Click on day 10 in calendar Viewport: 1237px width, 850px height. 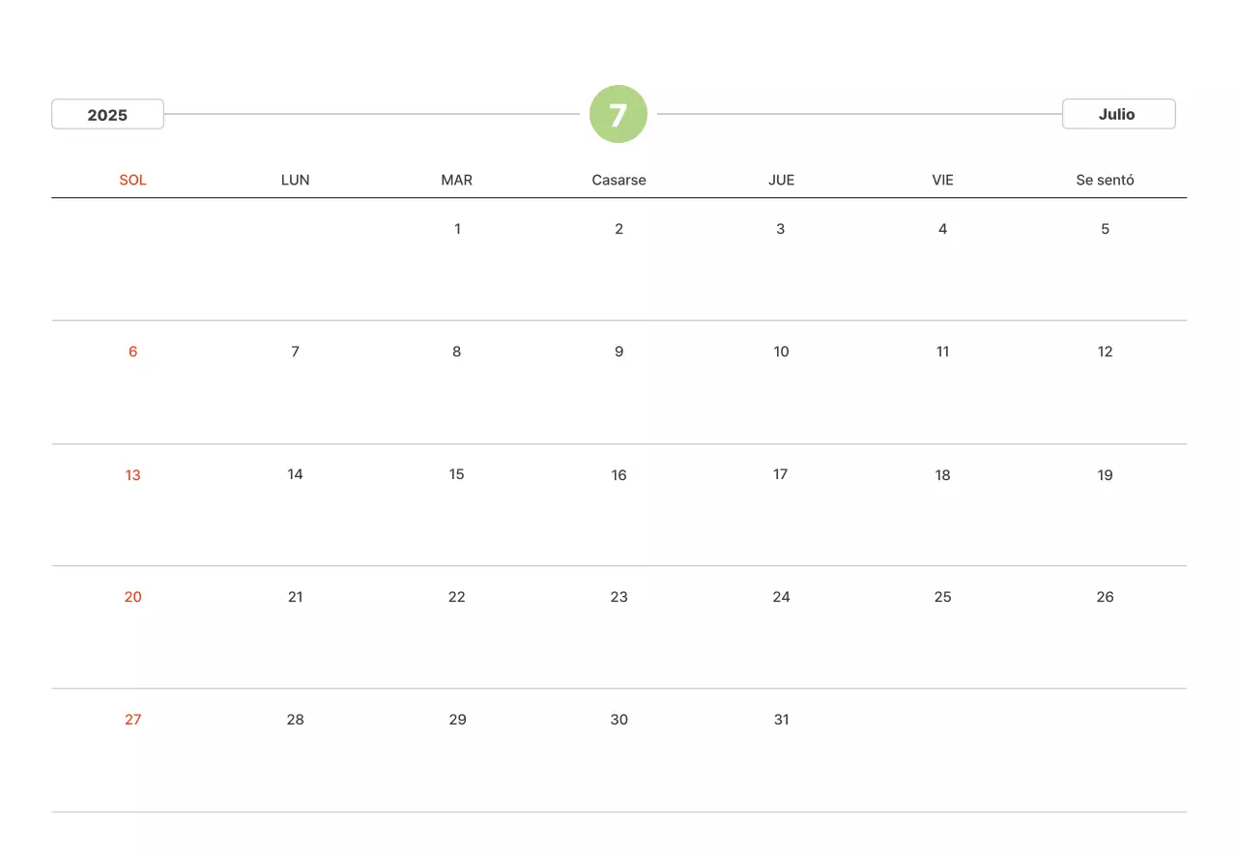click(781, 352)
